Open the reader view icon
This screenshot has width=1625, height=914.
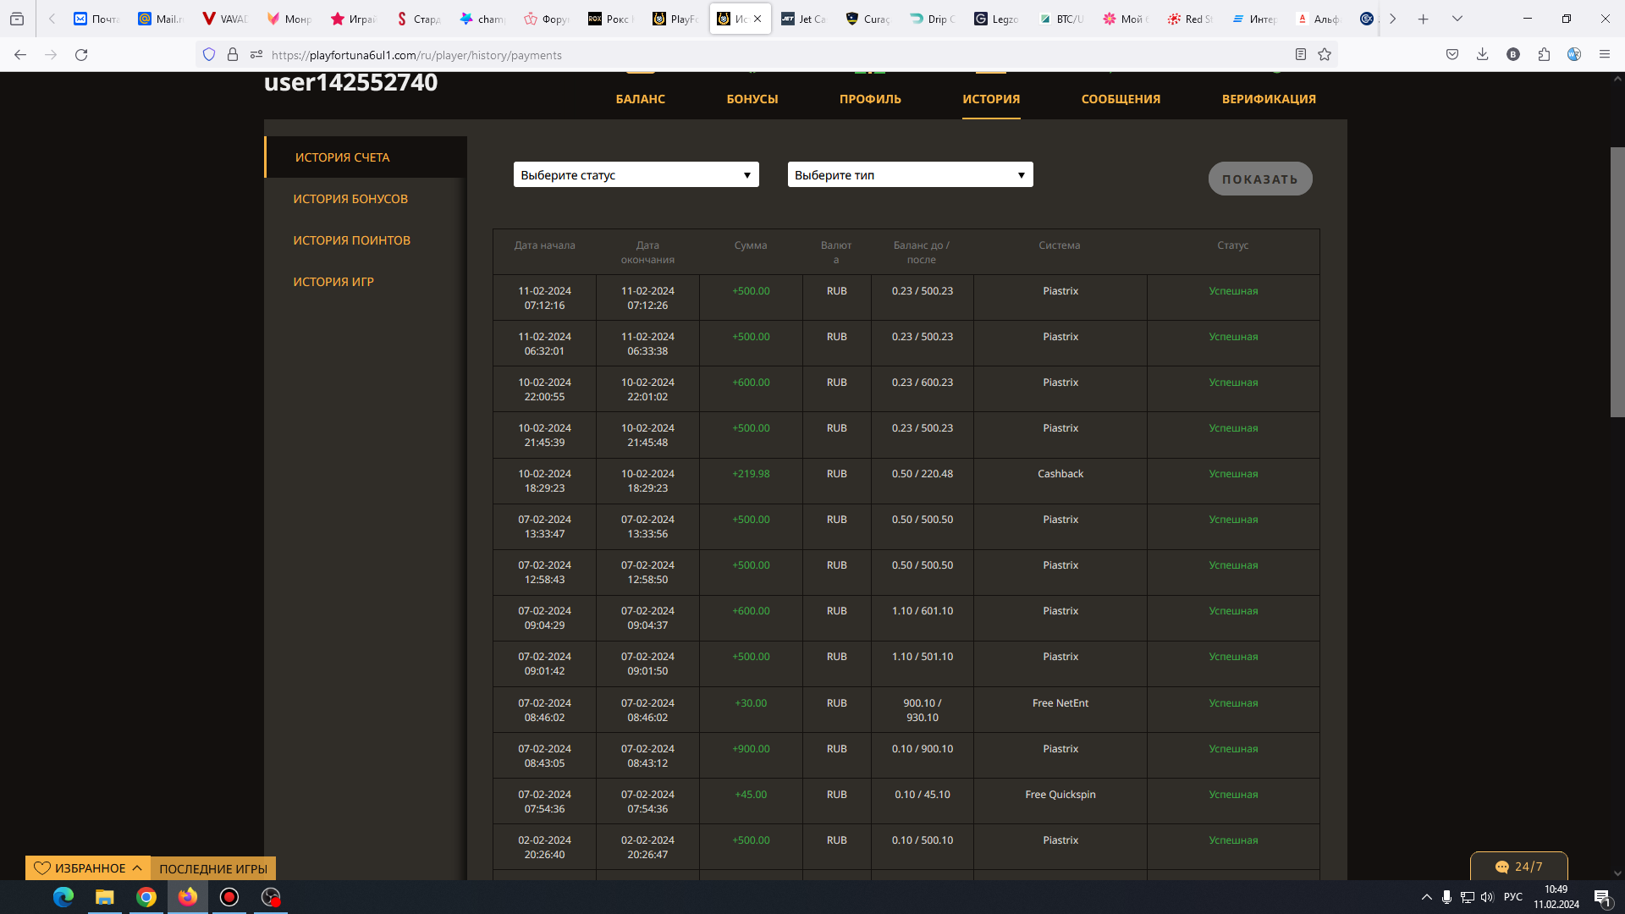1301,55
